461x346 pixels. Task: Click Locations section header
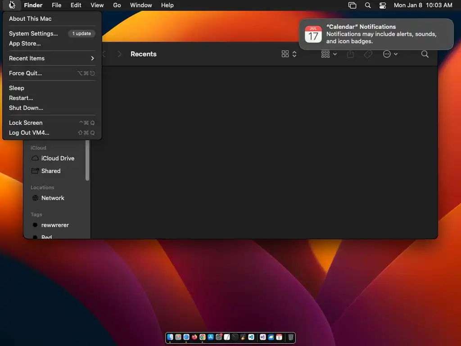coord(42,187)
